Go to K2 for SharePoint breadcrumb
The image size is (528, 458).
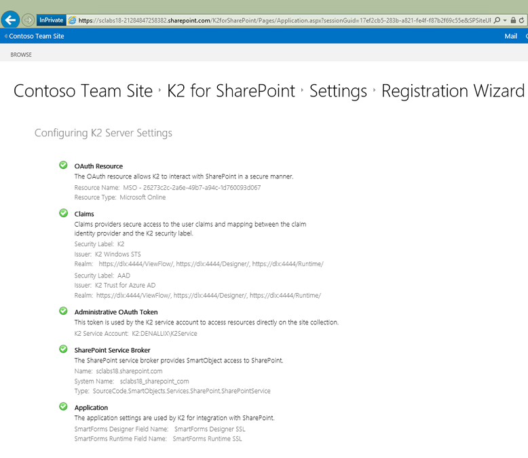point(231,91)
